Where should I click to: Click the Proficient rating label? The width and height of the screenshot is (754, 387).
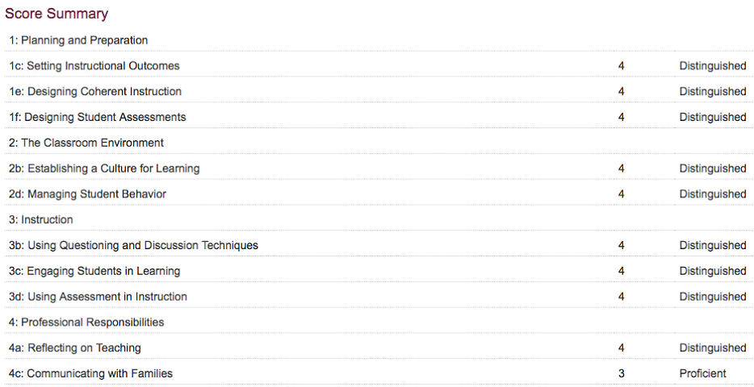coord(702,373)
